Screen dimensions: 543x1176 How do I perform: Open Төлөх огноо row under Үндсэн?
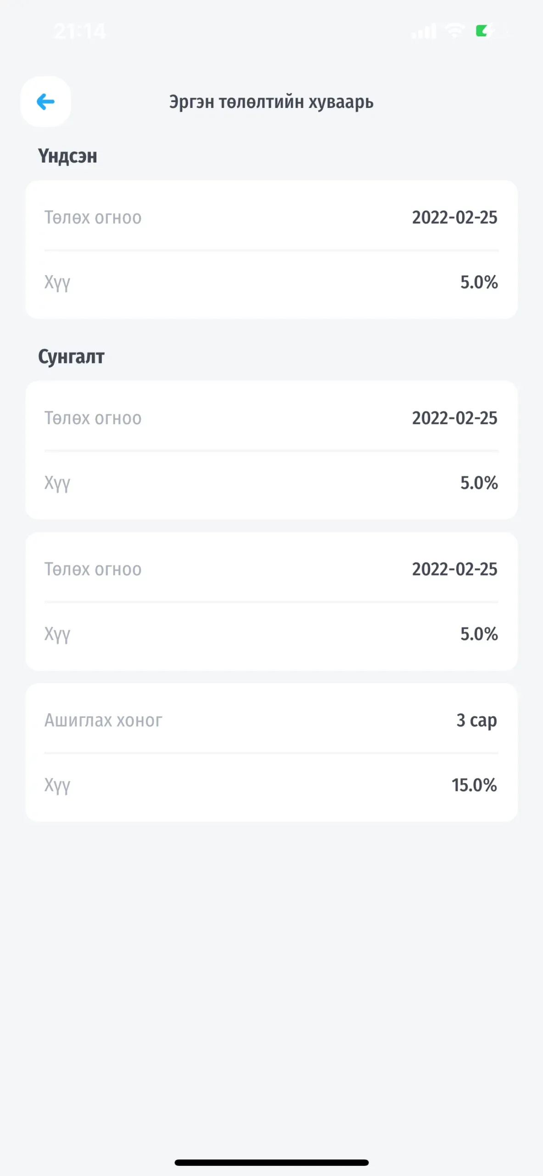click(271, 217)
